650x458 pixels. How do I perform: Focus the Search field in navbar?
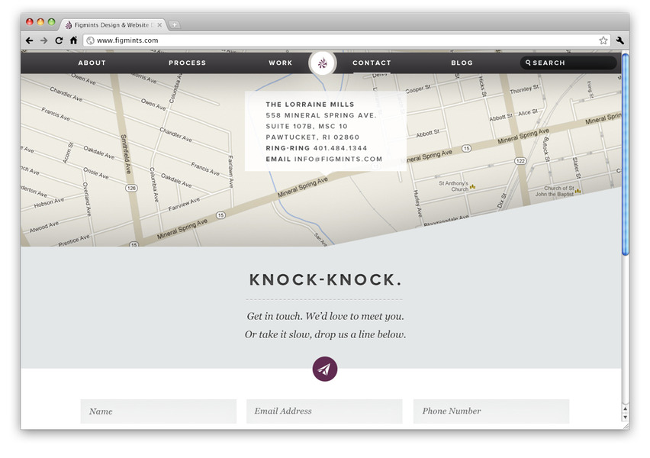click(x=568, y=63)
